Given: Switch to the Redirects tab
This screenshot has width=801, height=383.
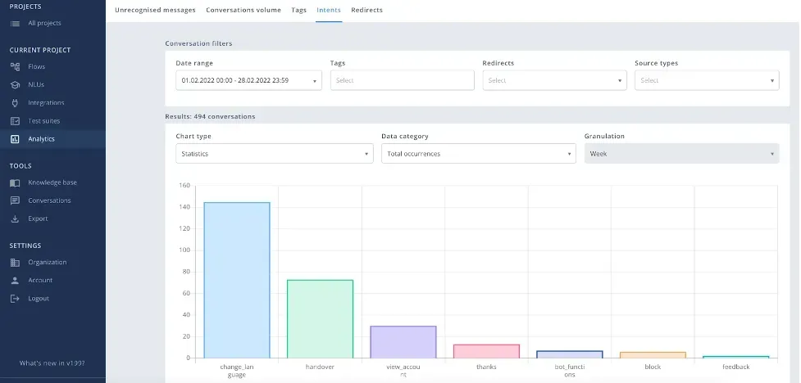Looking at the screenshot, I should click(366, 10).
